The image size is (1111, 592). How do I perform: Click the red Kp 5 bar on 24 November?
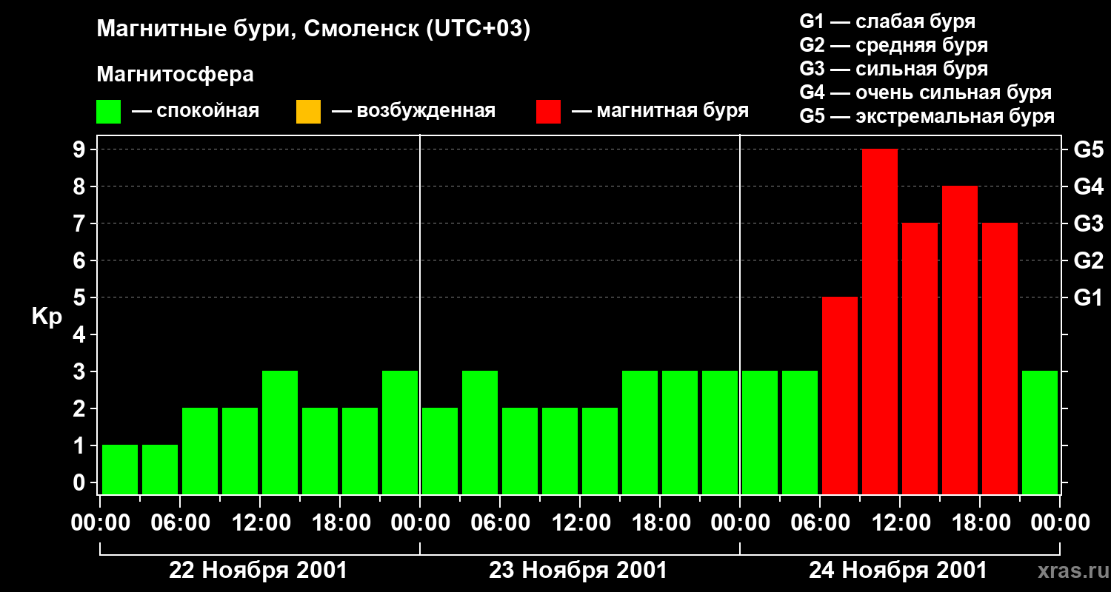(840, 396)
